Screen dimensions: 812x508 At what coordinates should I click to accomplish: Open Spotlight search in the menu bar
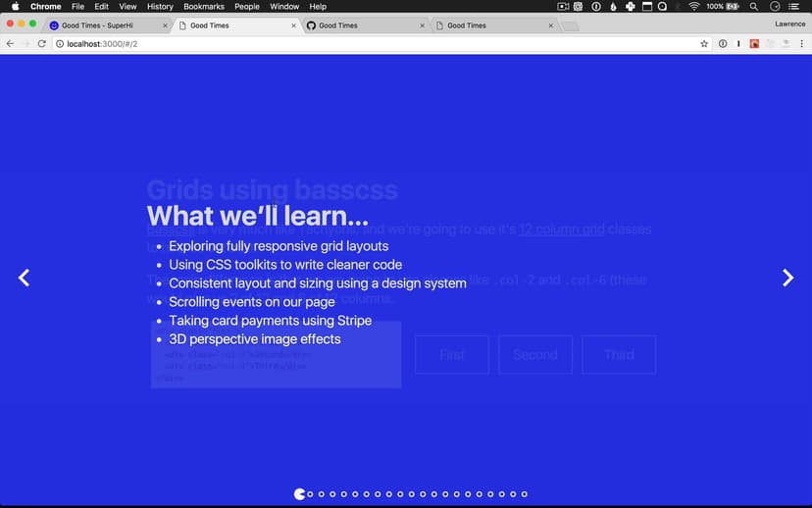(753, 7)
